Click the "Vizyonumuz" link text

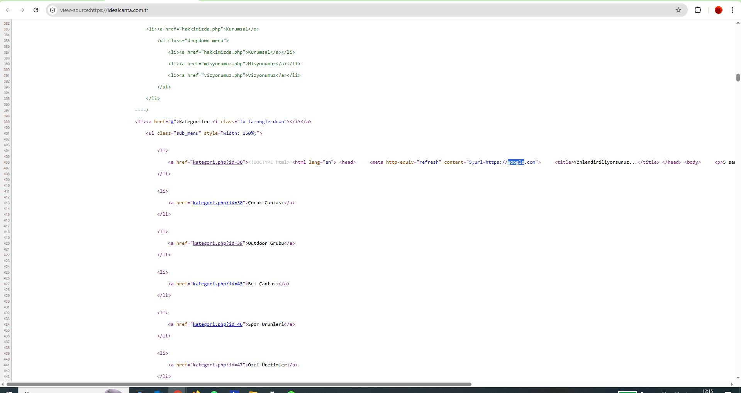click(x=262, y=75)
